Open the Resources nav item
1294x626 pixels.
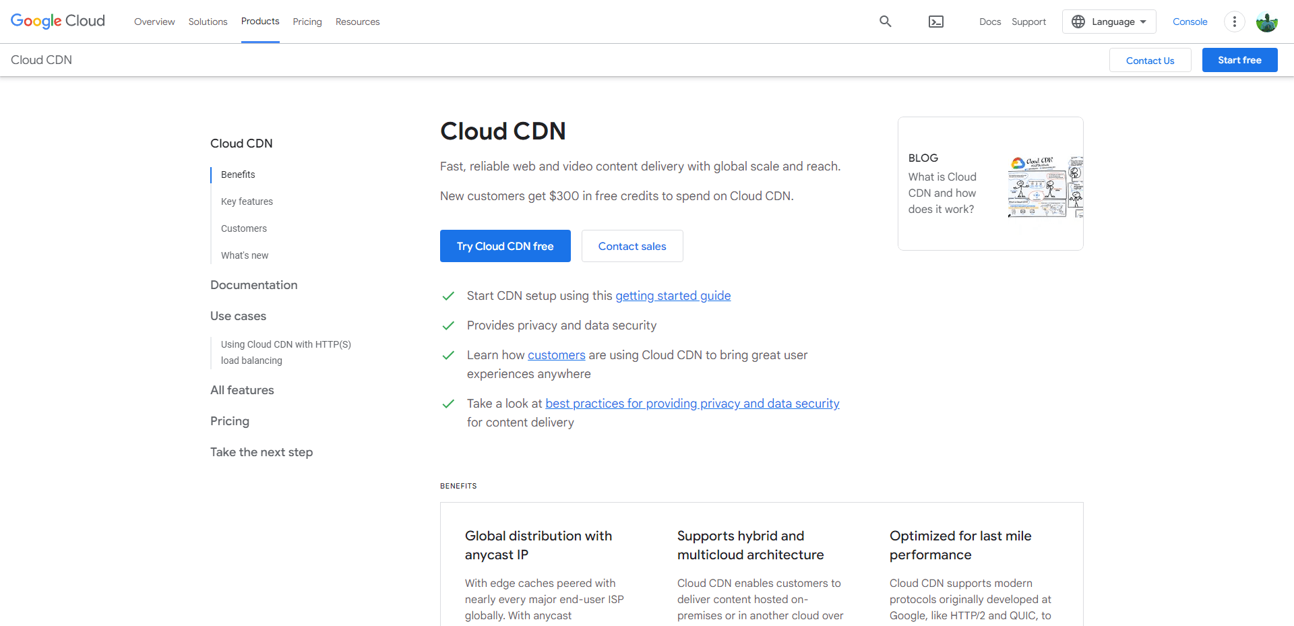click(358, 22)
